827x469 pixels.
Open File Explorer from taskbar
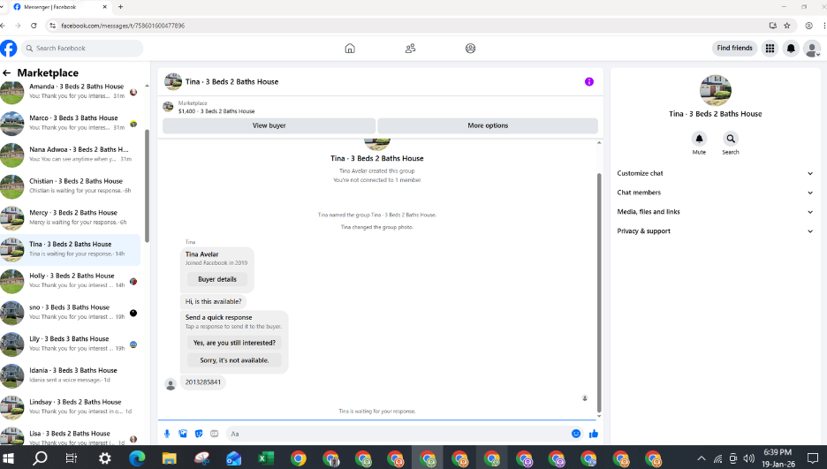(x=170, y=458)
